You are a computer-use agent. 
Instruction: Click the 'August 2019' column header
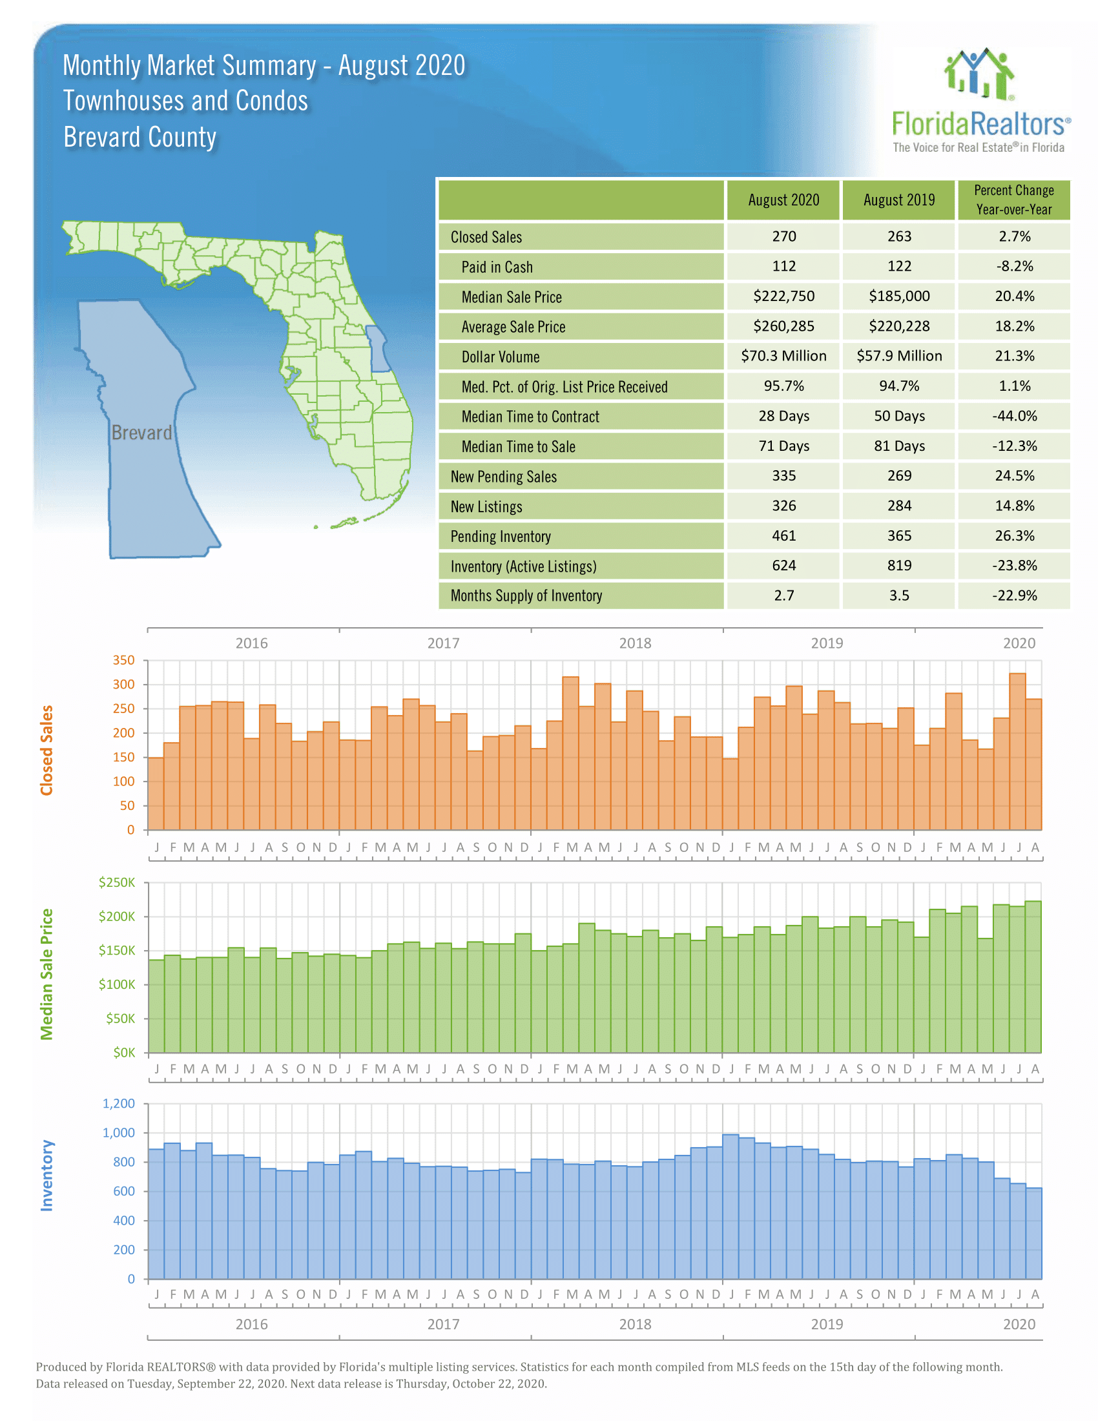pyautogui.click(x=899, y=200)
